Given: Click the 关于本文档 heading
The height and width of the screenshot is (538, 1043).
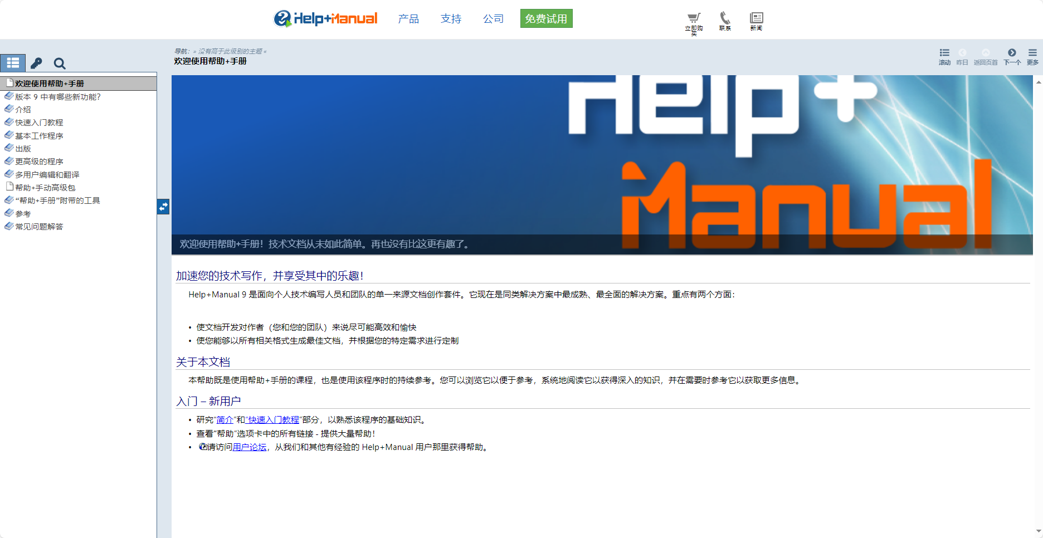Looking at the screenshot, I should (203, 362).
